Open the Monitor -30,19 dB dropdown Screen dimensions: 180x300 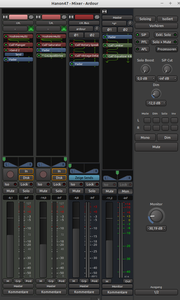click(x=156, y=228)
